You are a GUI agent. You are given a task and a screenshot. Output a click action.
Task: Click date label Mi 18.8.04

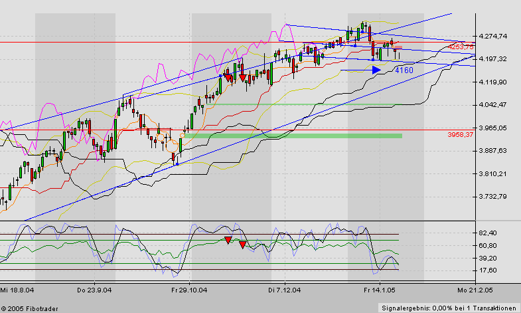coord(17,290)
